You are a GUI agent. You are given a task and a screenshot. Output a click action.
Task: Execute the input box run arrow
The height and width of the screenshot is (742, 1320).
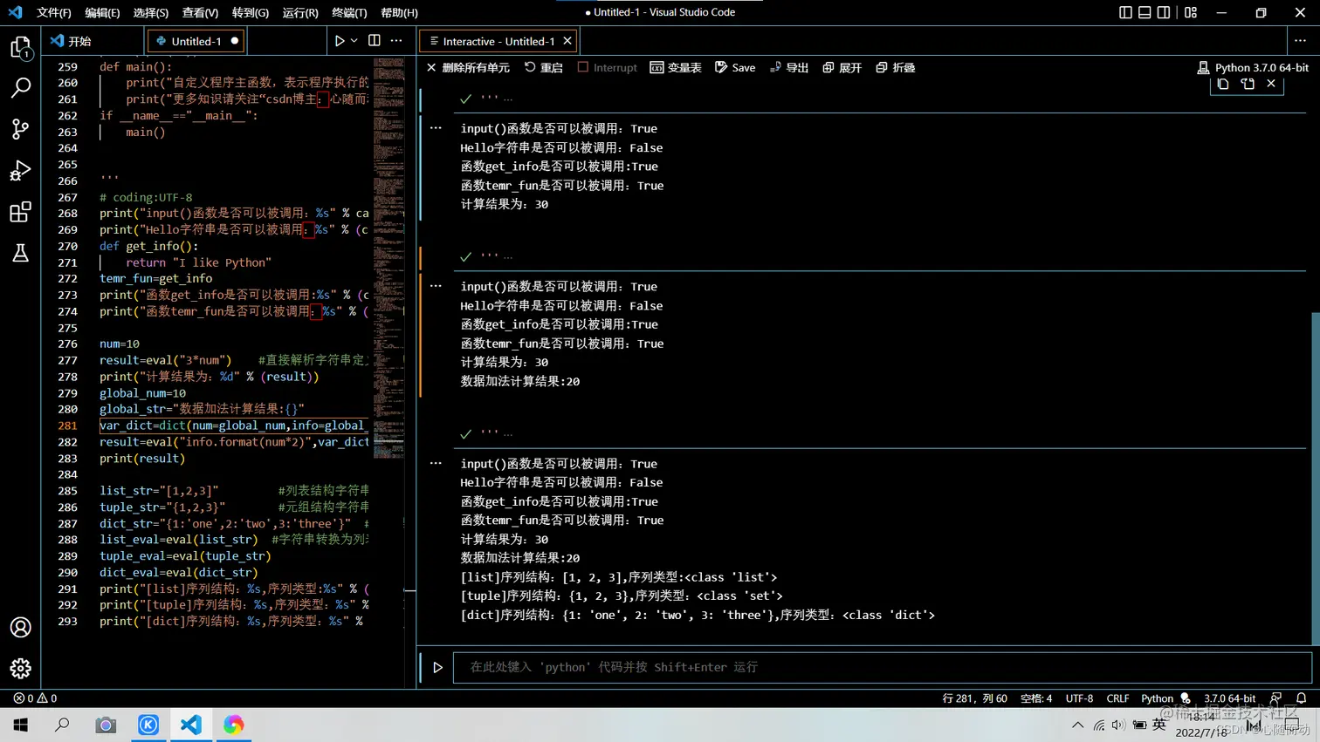[x=437, y=667]
